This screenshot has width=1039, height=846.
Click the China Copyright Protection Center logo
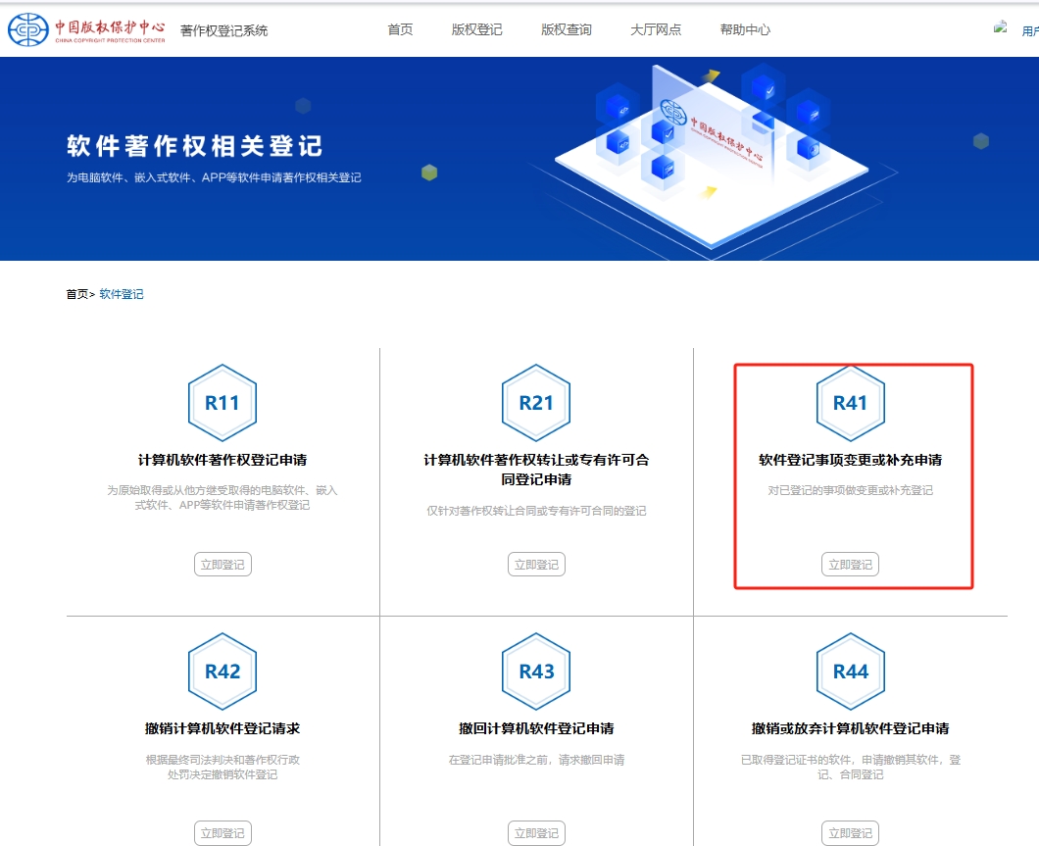coord(86,29)
